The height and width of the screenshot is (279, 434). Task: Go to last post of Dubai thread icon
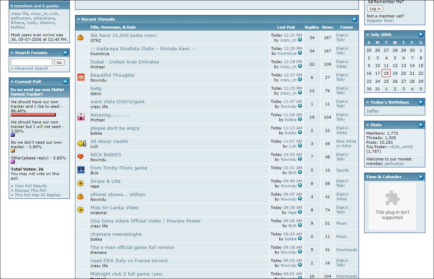300,66
